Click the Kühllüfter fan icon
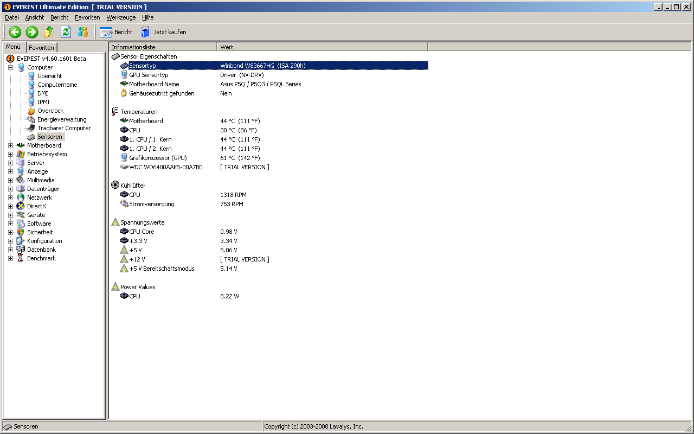 [115, 186]
